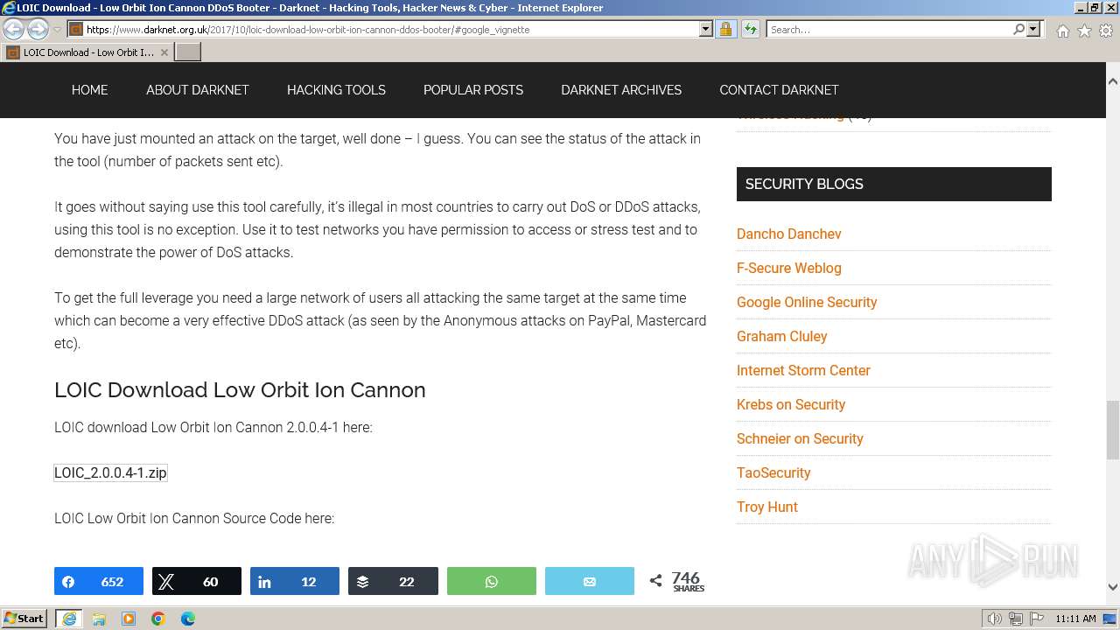Image resolution: width=1120 pixels, height=630 pixels.
Task: Open Schneier on Security link
Action: coord(800,438)
